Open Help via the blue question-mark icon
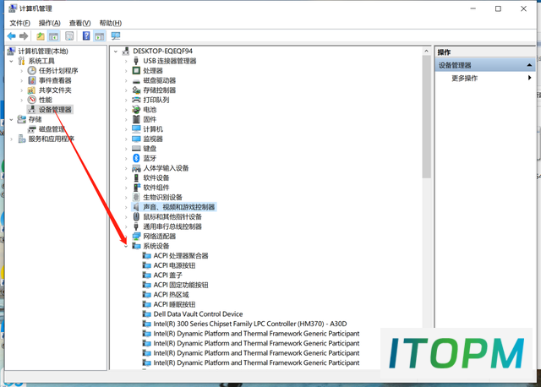This screenshot has height=387, width=541. 86,35
